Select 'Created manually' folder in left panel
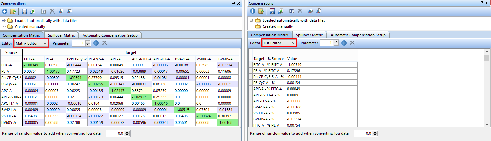Viewport: 491px width, 141px height. [30, 26]
